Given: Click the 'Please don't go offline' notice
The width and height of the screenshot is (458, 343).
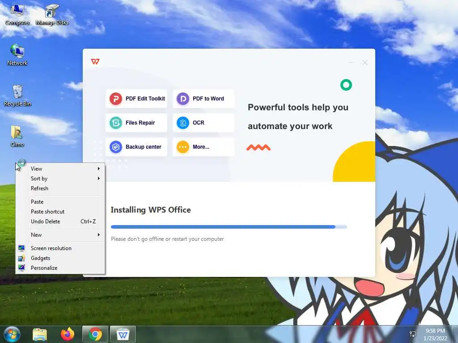Looking at the screenshot, I should pos(167,239).
